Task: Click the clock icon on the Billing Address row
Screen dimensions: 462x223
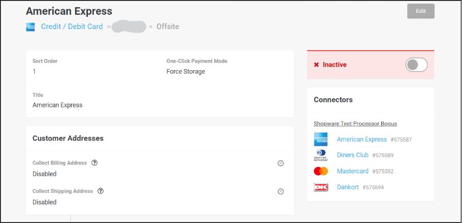Action: pyautogui.click(x=281, y=163)
